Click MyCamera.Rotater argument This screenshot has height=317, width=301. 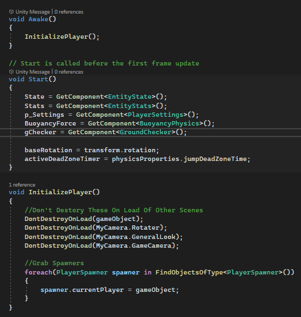(128, 228)
